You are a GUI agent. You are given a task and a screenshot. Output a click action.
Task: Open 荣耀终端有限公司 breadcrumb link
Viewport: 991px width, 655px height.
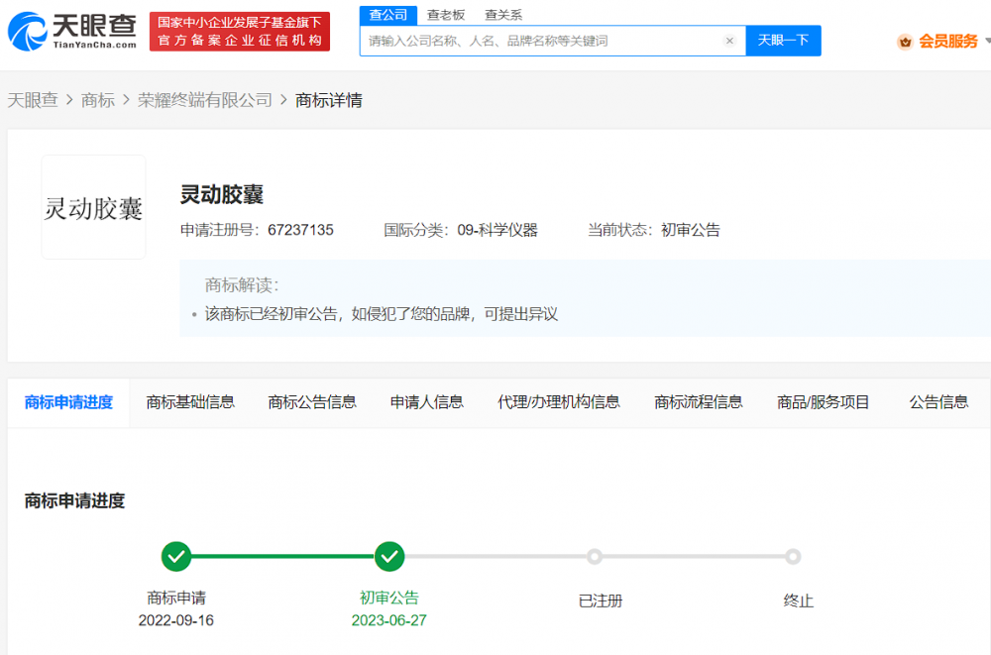[x=205, y=100]
